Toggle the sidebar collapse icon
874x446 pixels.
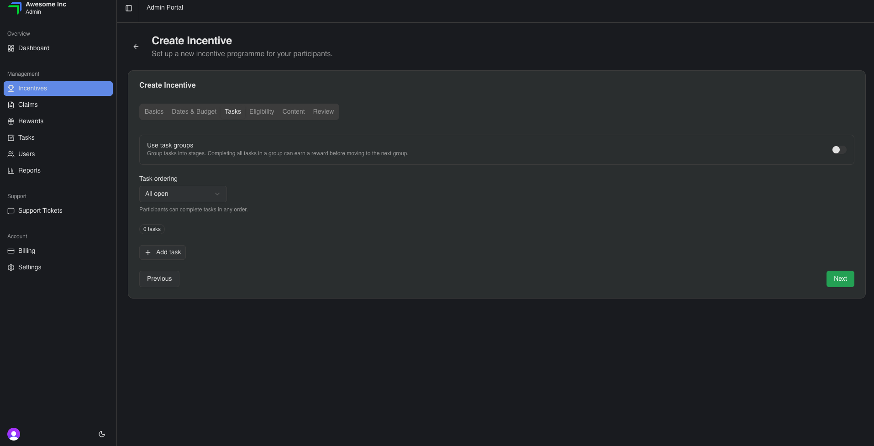[129, 8]
